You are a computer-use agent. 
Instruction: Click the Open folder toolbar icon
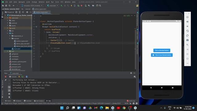click(x=3, y=6)
